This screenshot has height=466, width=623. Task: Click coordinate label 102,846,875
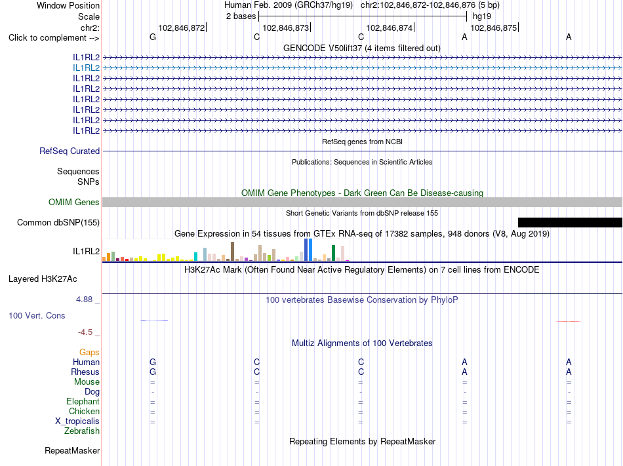coord(494,28)
